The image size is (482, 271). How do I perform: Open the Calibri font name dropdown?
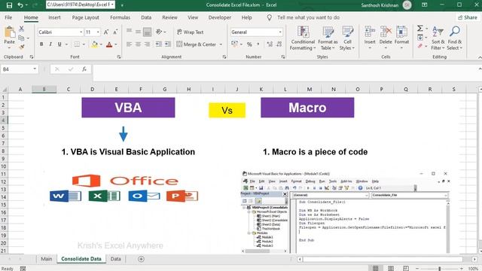pos(81,32)
